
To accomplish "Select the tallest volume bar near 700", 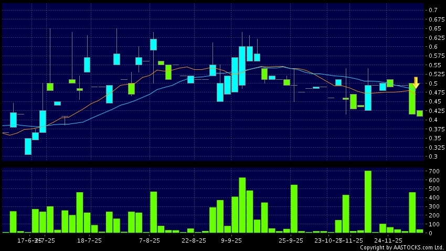I will click(368, 202).
